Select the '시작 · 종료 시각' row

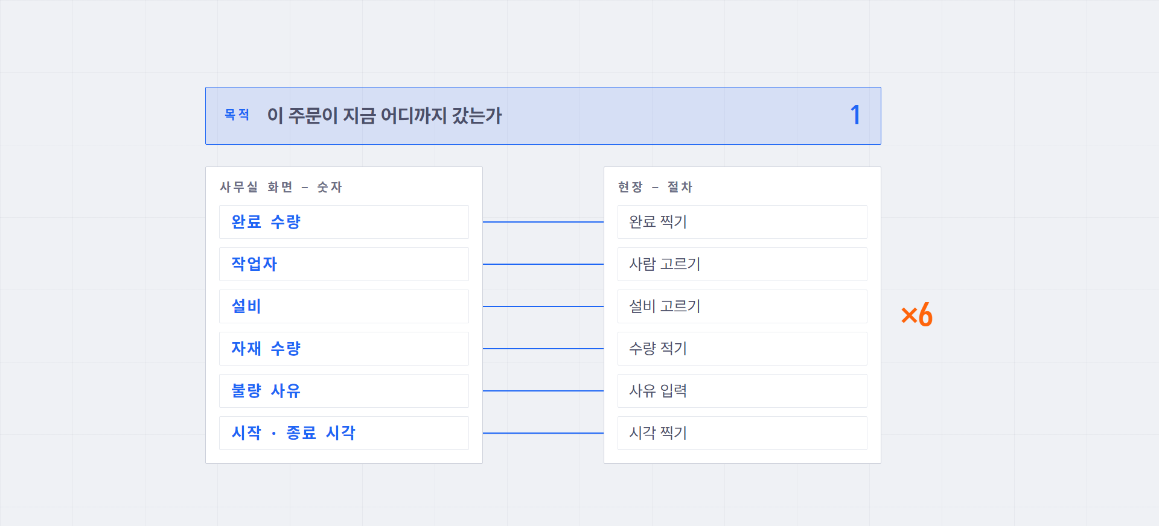(344, 433)
